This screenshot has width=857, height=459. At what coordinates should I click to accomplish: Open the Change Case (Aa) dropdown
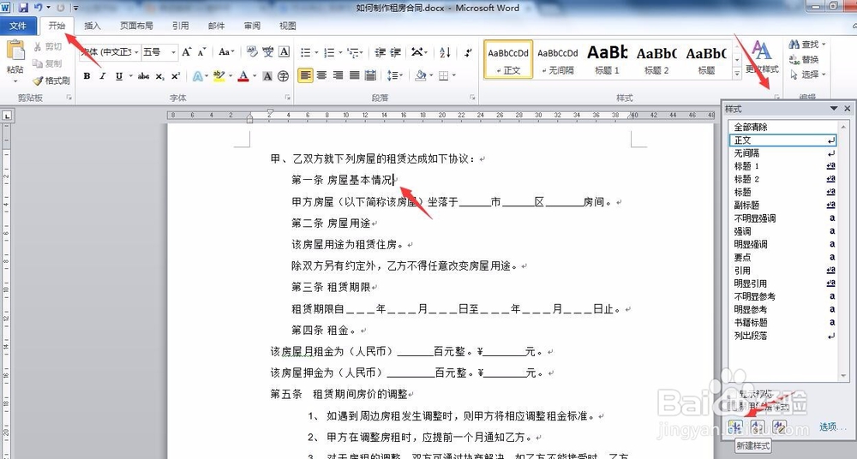(225, 52)
